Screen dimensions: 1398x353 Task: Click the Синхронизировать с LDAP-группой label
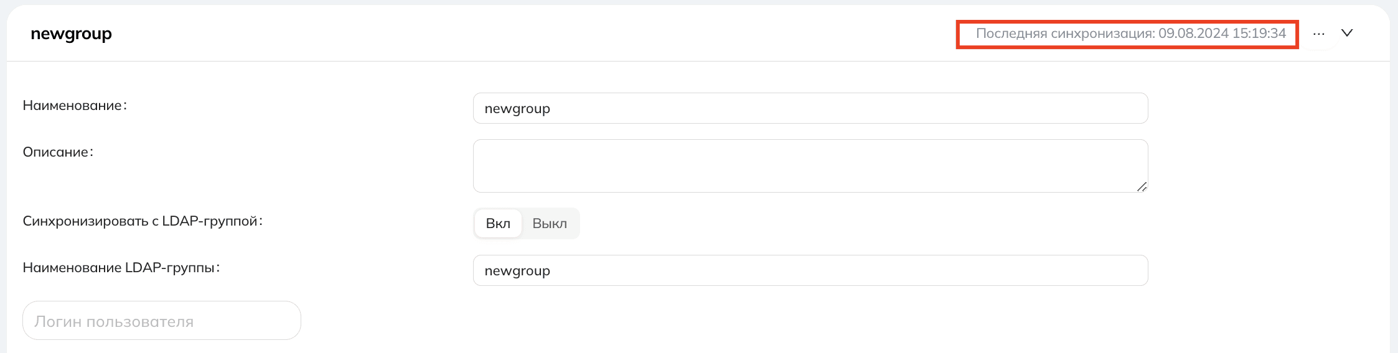[x=143, y=221]
